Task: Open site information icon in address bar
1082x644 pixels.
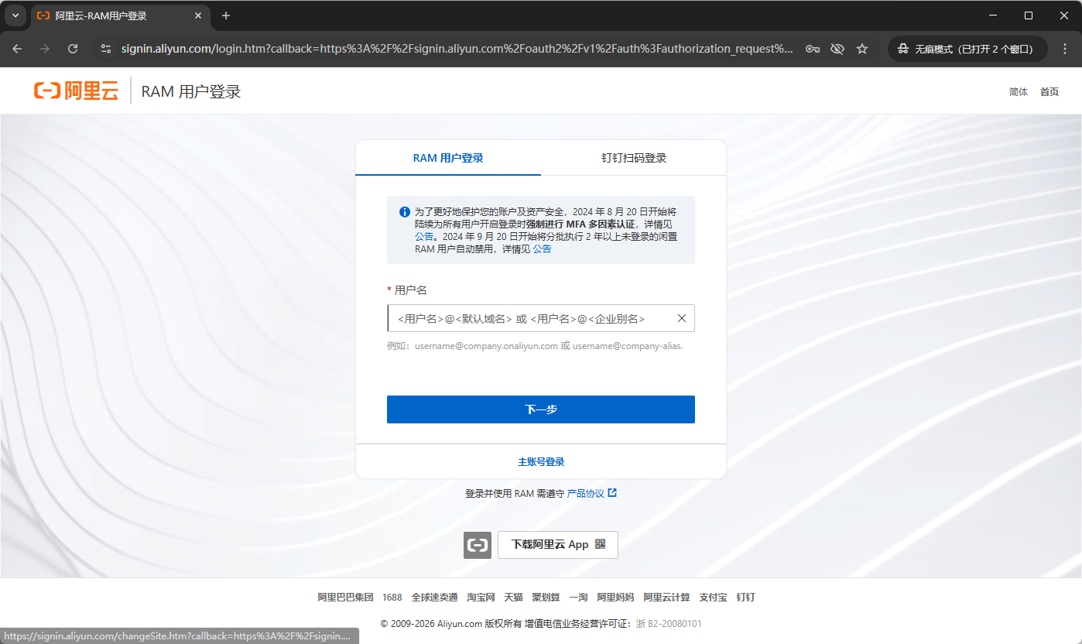Action: click(x=107, y=49)
